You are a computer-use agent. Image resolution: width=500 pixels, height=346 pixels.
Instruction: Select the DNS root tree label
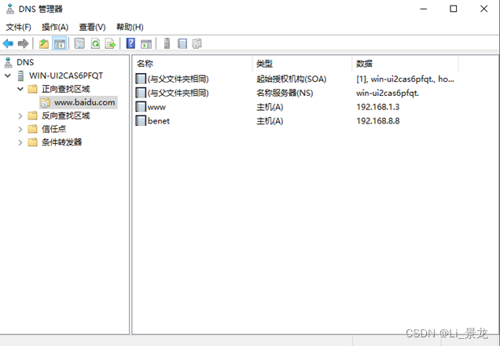coord(25,62)
